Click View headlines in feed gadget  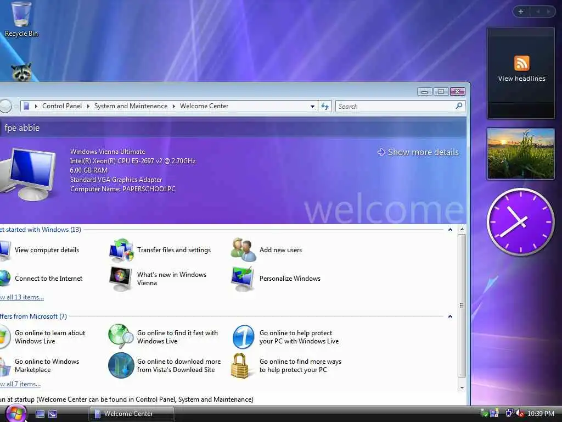[x=521, y=79]
